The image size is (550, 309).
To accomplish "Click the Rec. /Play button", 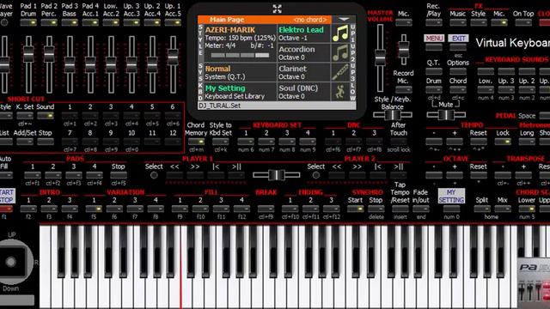I will 434,23.
